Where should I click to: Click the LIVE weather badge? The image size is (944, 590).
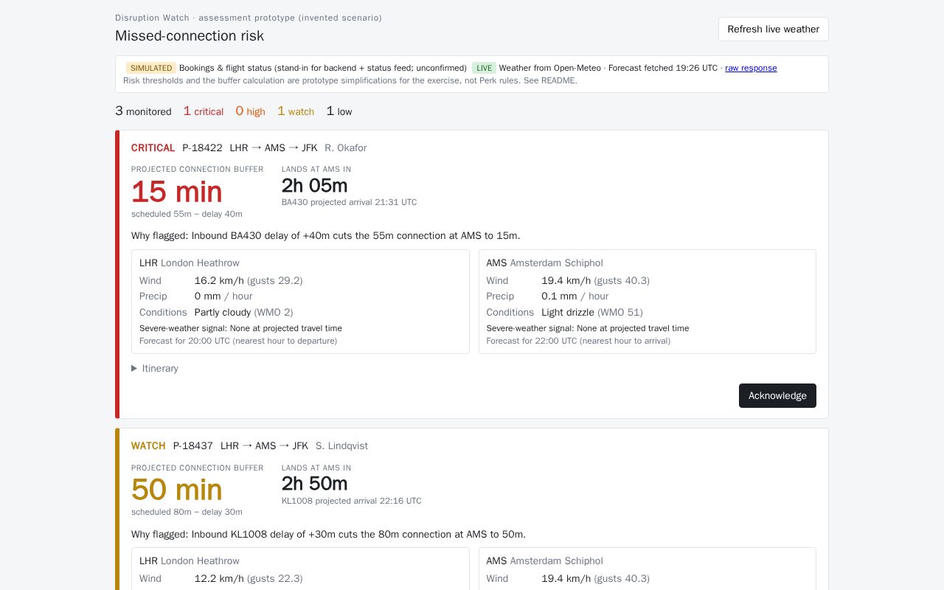484,68
